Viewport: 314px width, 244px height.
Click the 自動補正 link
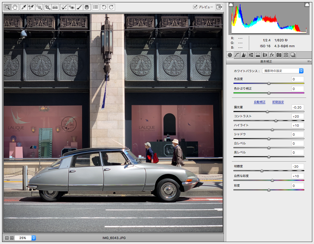click(x=260, y=102)
